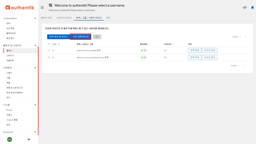Click the AA user avatar

coord(9,139)
